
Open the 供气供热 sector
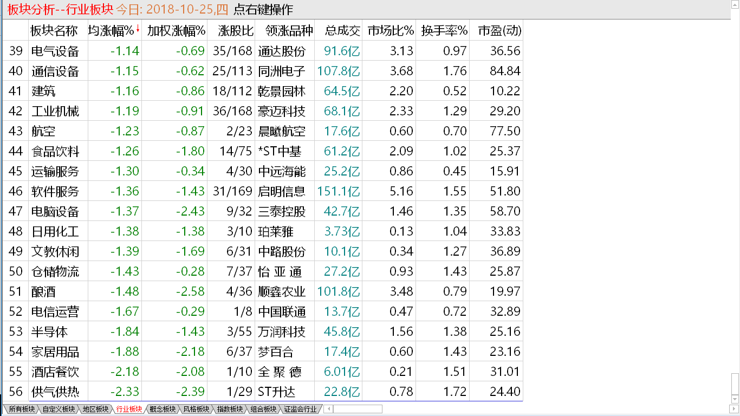click(55, 392)
